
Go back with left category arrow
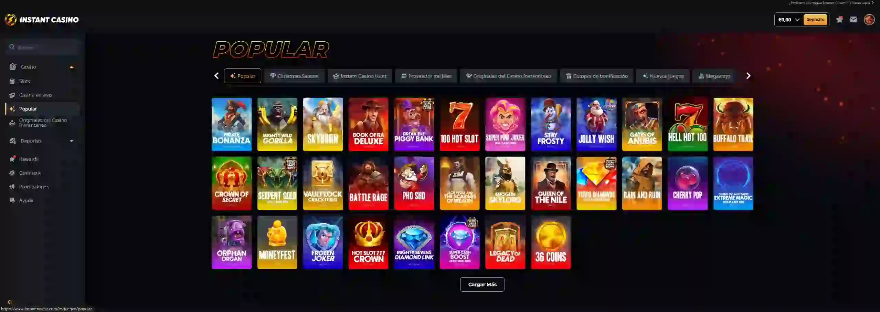[216, 76]
